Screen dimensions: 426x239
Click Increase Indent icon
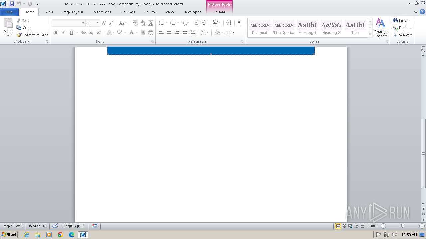pyautogui.click(x=205, y=23)
